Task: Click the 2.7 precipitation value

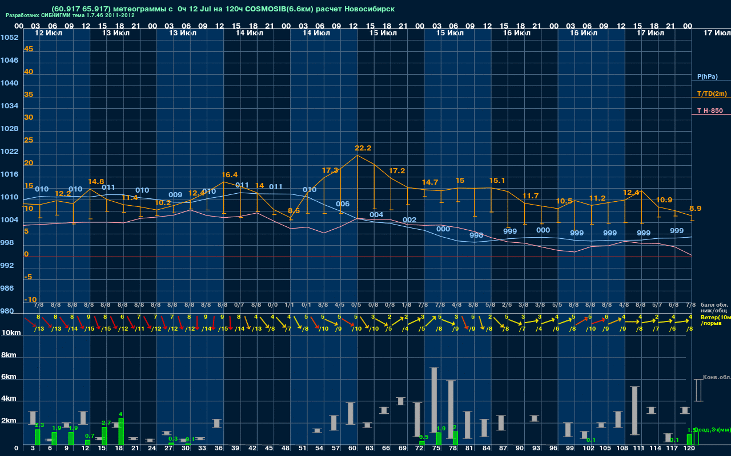Action: tap(106, 423)
